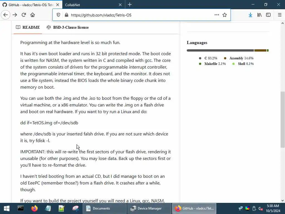Click the gray C segment of language bar
The width and height of the screenshot is (285, 214).
pos(220,50)
